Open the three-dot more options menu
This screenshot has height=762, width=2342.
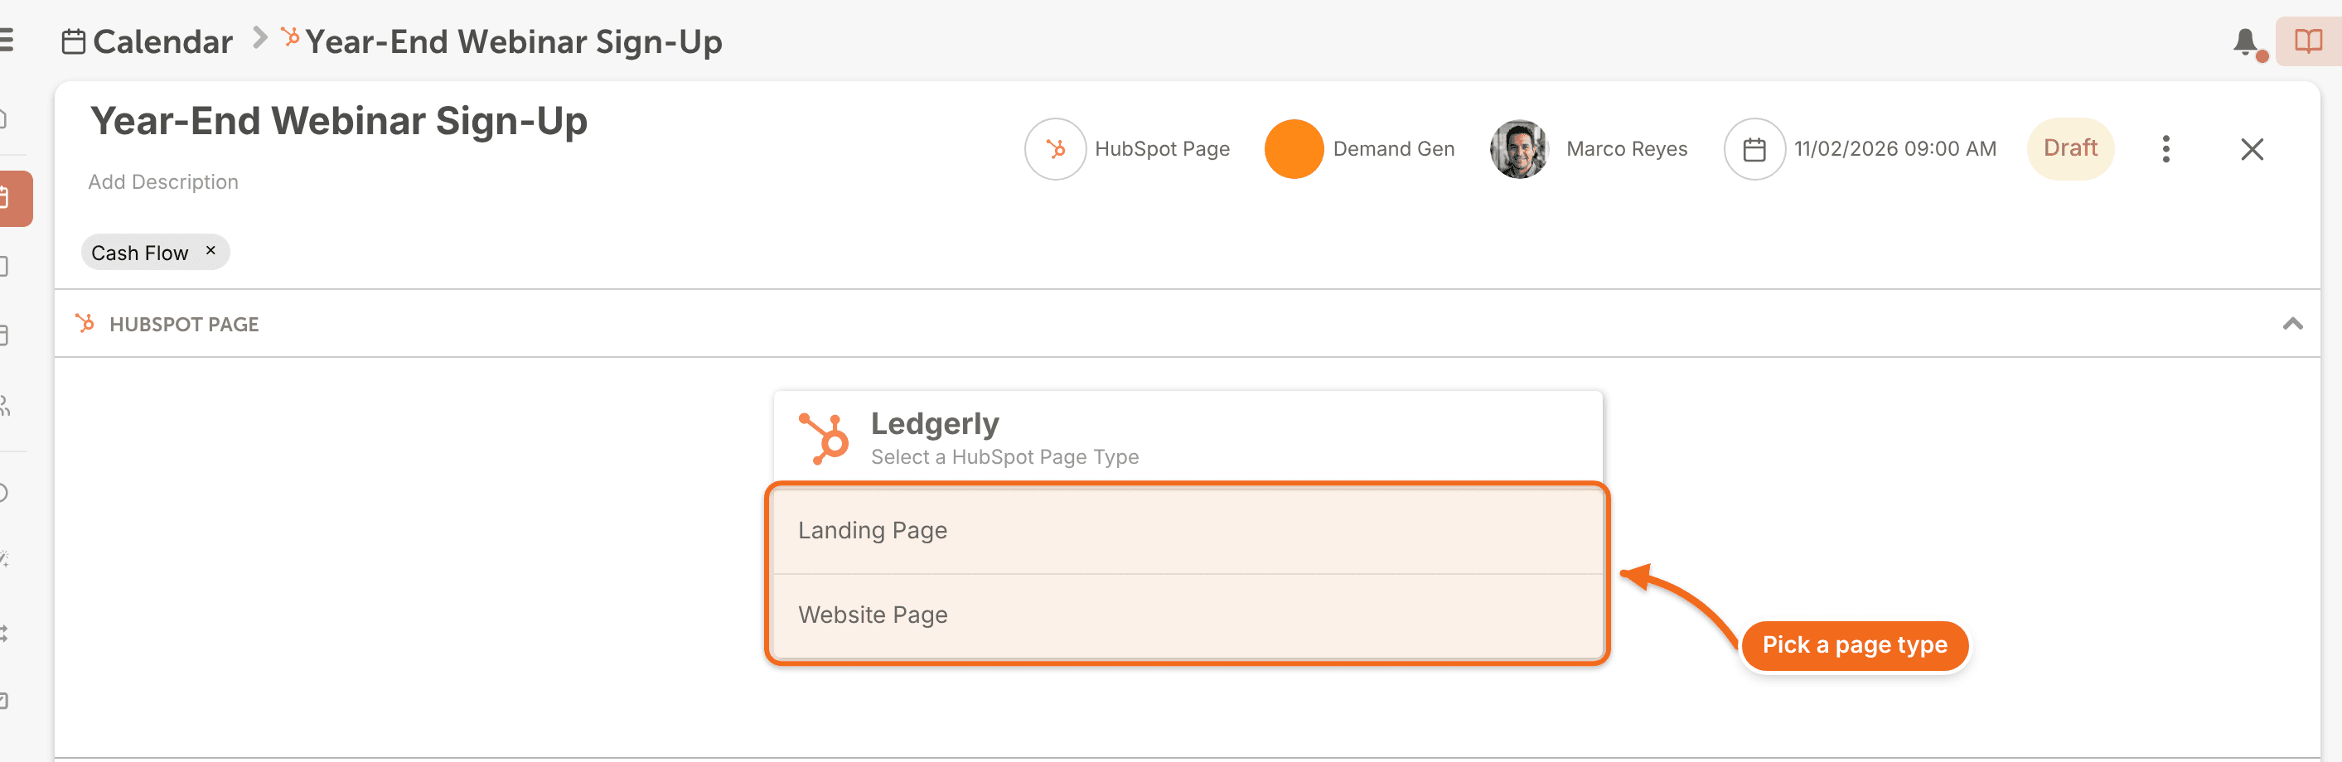(x=2165, y=149)
